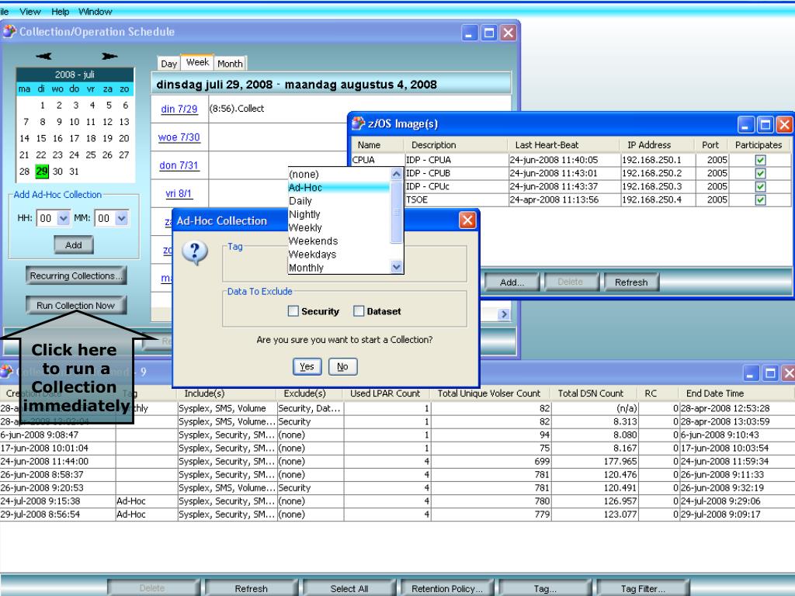Screen dimensions: 795x596
Task: Open the MM minute dropdown
Action: point(122,218)
